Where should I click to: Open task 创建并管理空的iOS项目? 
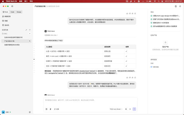point(12,45)
